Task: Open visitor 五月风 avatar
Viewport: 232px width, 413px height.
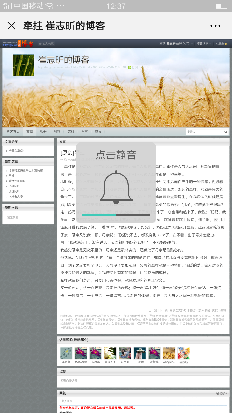Action: click(125, 353)
